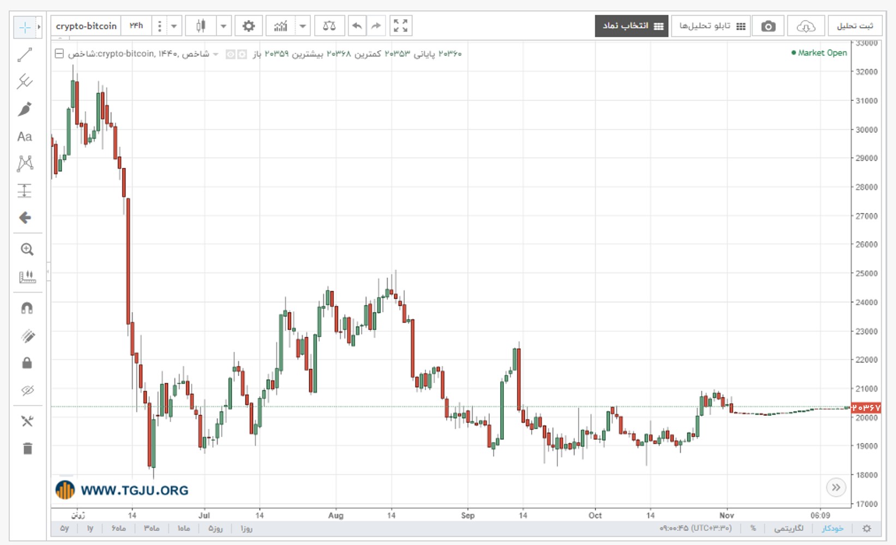Toggle خودکار auto scale
This screenshot has height=545, width=896.
tap(833, 528)
